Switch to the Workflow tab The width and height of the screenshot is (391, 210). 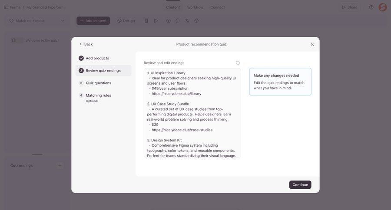pos(195,7)
